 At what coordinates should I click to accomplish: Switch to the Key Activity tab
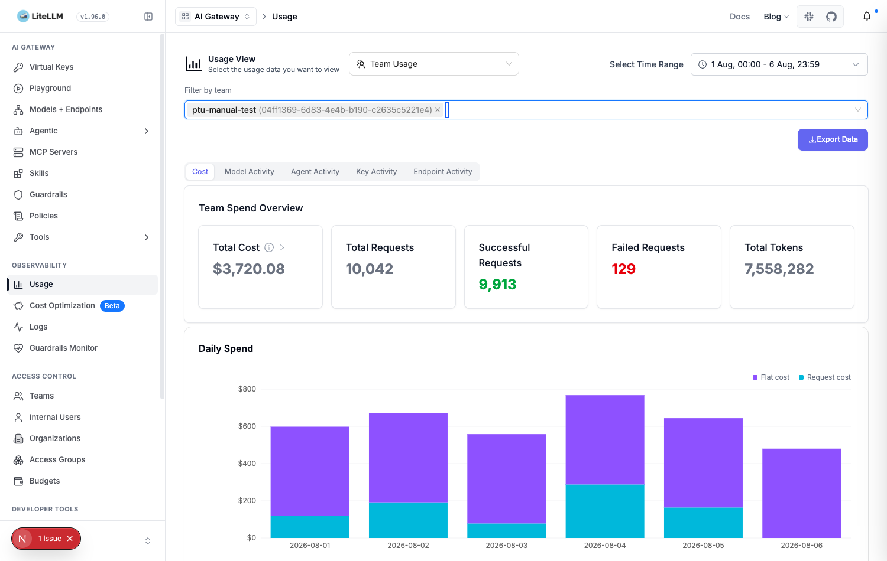click(376, 172)
